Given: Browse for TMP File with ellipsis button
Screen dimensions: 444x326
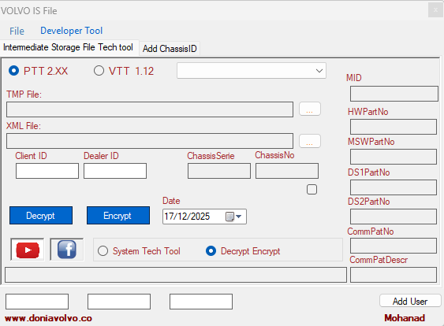Looking at the screenshot, I should (310, 109).
